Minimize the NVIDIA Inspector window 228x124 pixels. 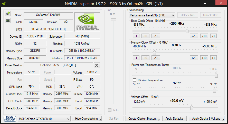[205, 3]
